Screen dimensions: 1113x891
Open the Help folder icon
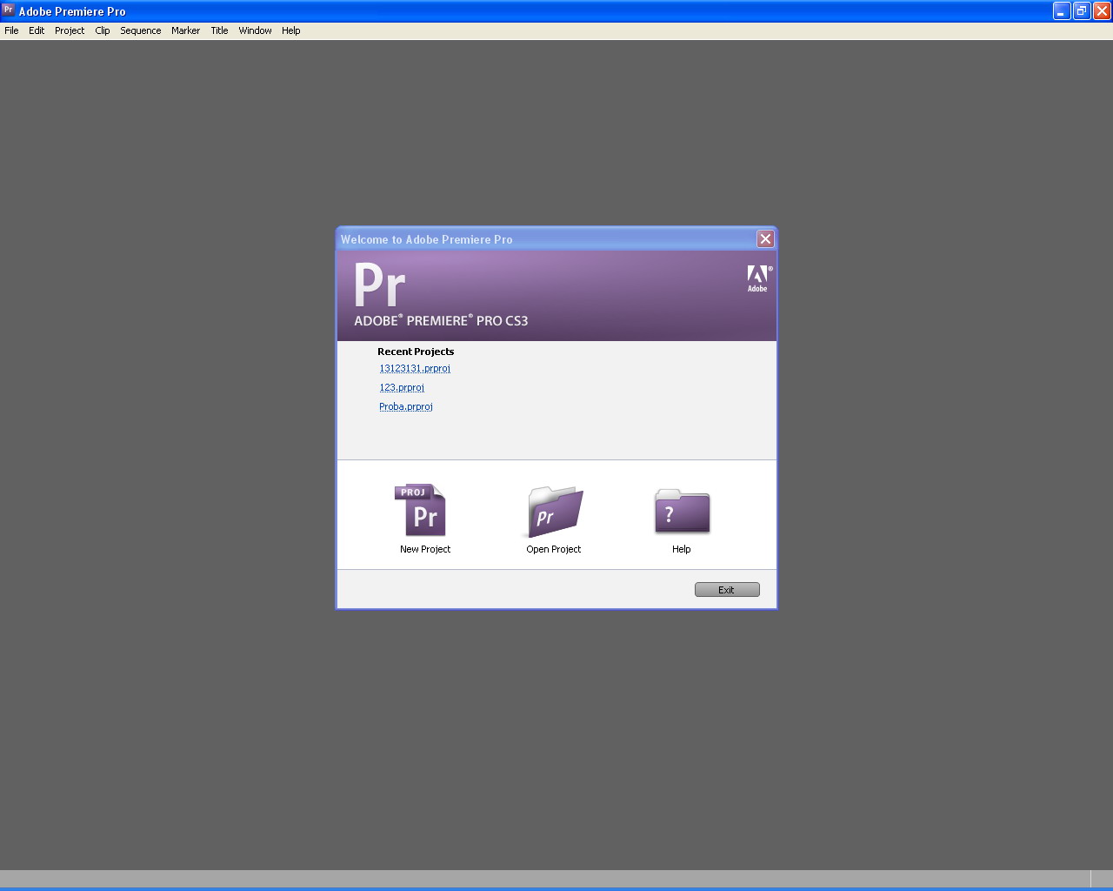[683, 512]
